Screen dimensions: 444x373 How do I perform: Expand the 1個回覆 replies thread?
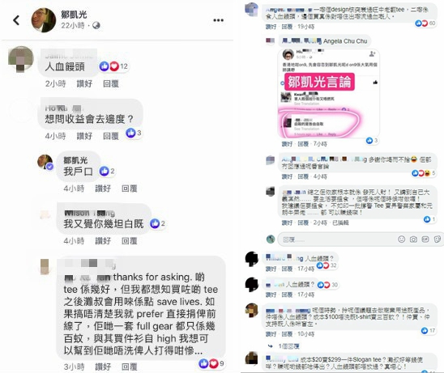point(288,346)
